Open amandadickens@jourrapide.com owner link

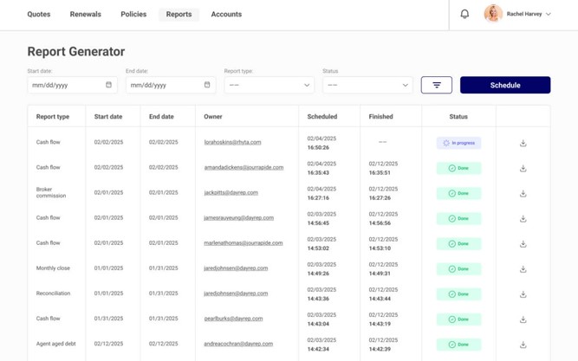coord(244,167)
